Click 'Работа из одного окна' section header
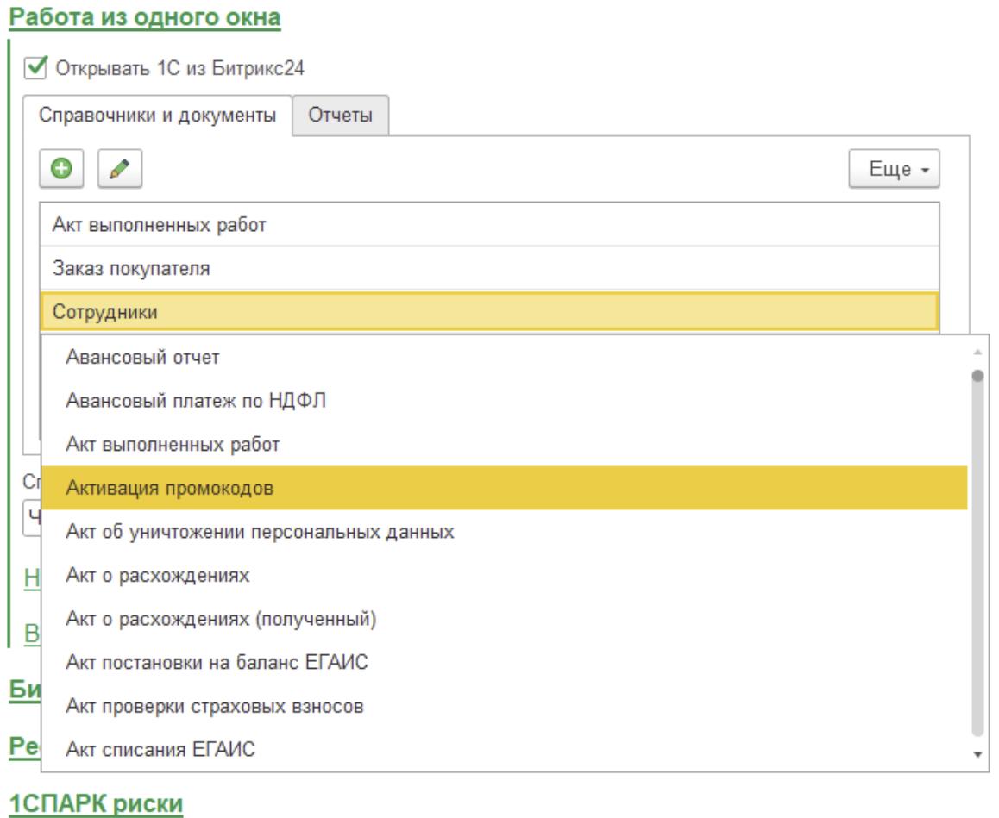999x818 pixels. coord(145,16)
